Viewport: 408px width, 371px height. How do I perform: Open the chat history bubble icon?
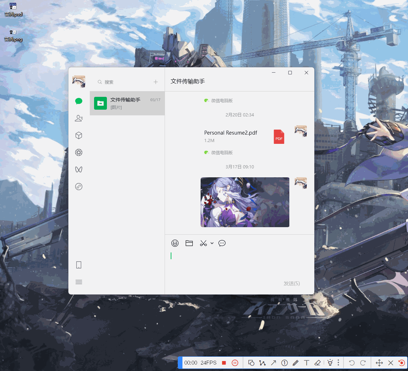coord(222,243)
